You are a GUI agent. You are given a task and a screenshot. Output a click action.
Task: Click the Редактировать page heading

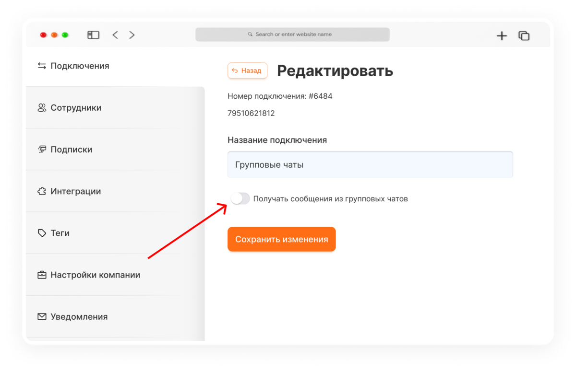click(335, 71)
